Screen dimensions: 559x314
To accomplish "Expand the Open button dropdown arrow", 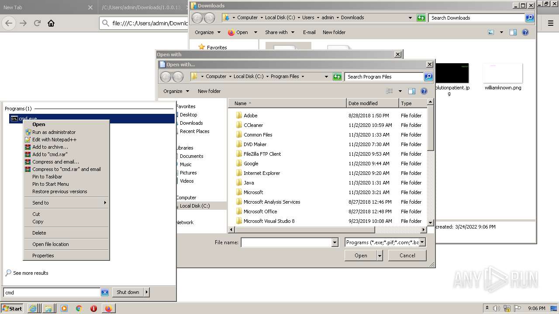I will 380,256.
